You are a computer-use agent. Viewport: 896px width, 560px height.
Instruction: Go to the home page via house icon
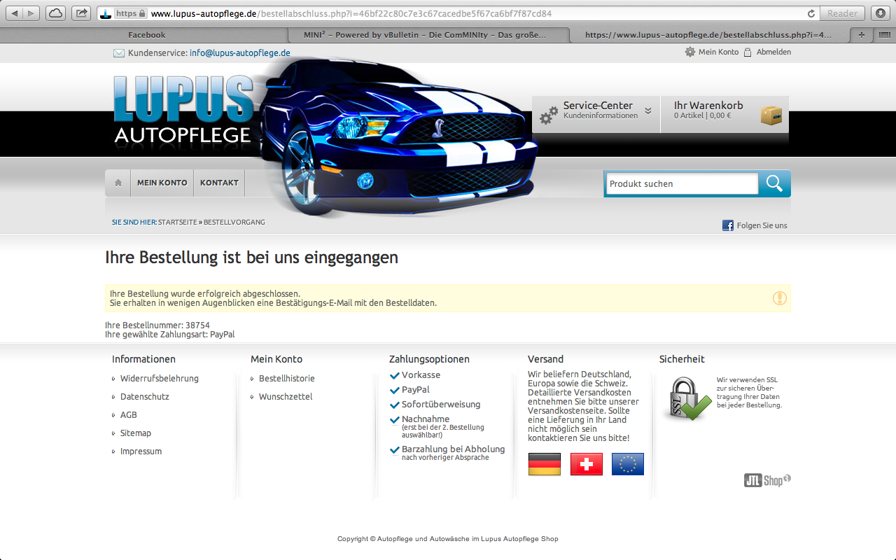point(118,183)
